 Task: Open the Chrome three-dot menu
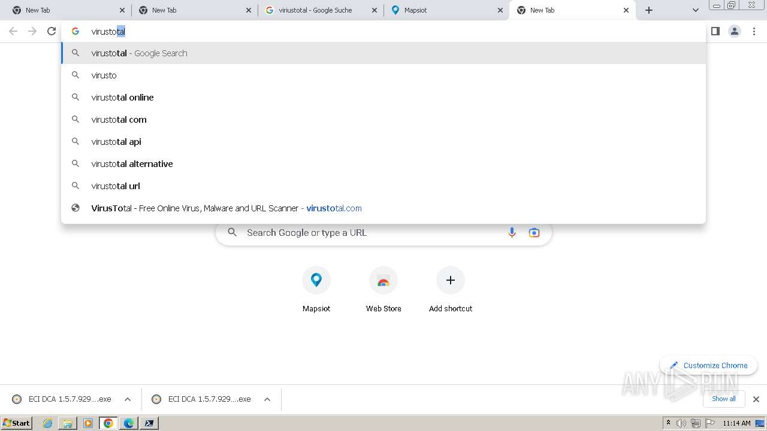[x=754, y=31]
